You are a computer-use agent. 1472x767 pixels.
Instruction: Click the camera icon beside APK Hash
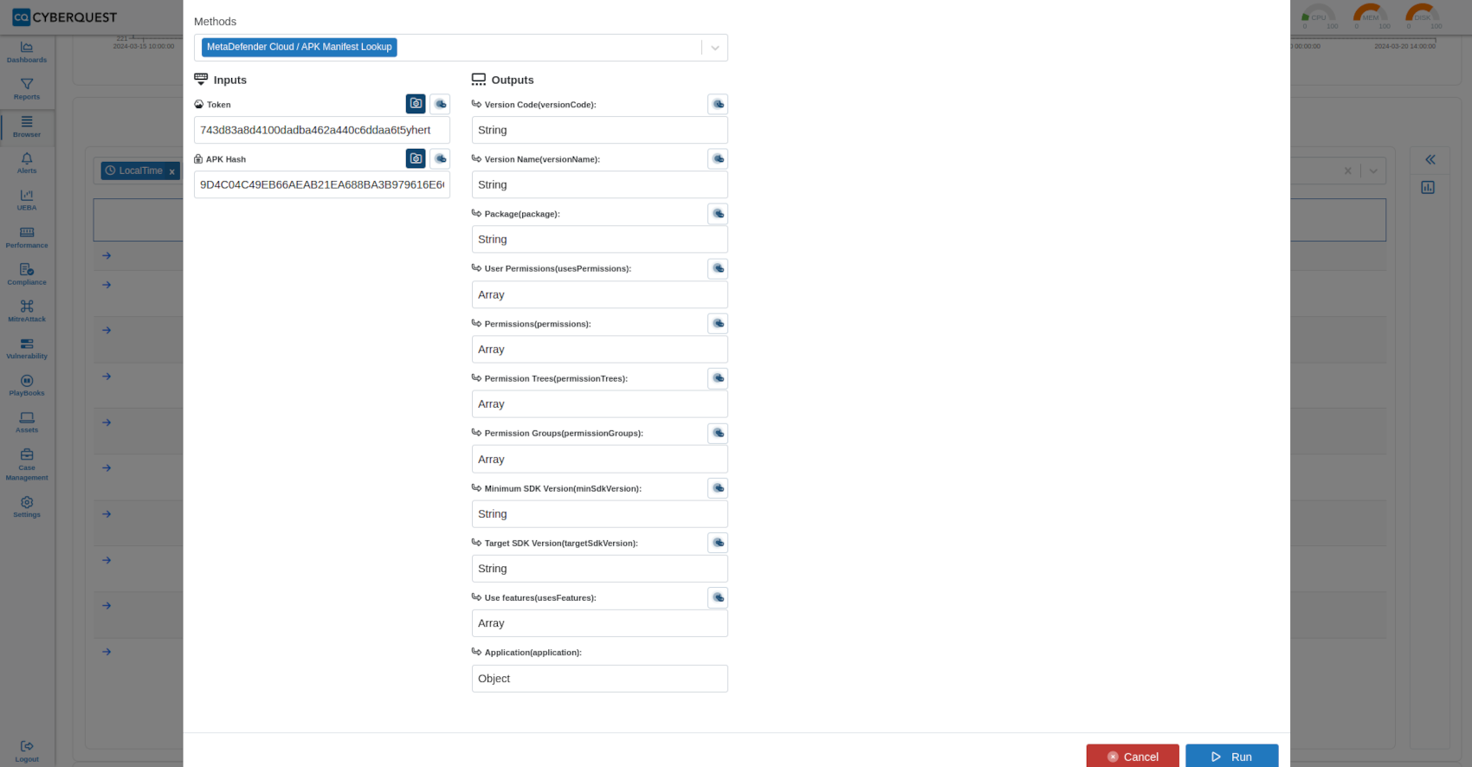point(416,158)
